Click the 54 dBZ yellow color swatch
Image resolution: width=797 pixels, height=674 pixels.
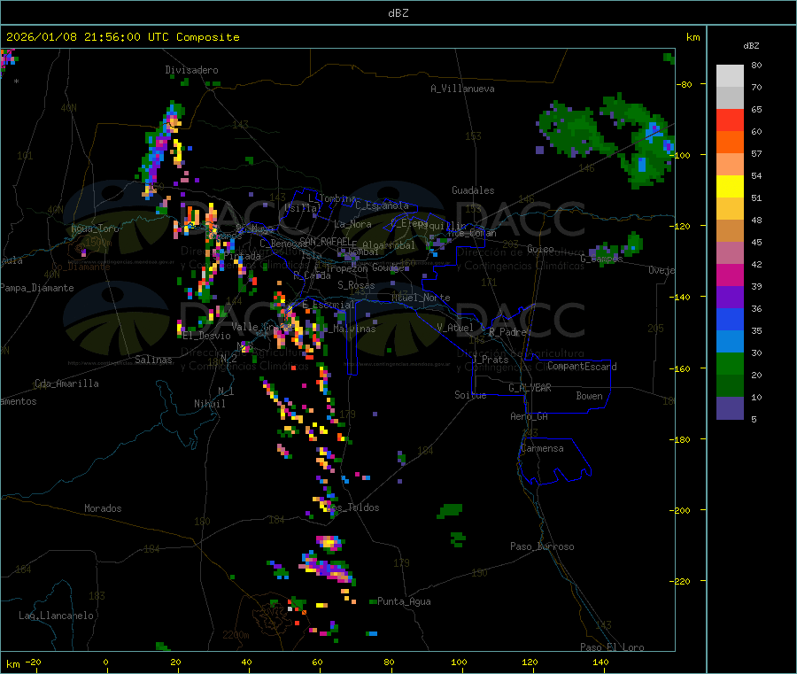pyautogui.click(x=730, y=187)
